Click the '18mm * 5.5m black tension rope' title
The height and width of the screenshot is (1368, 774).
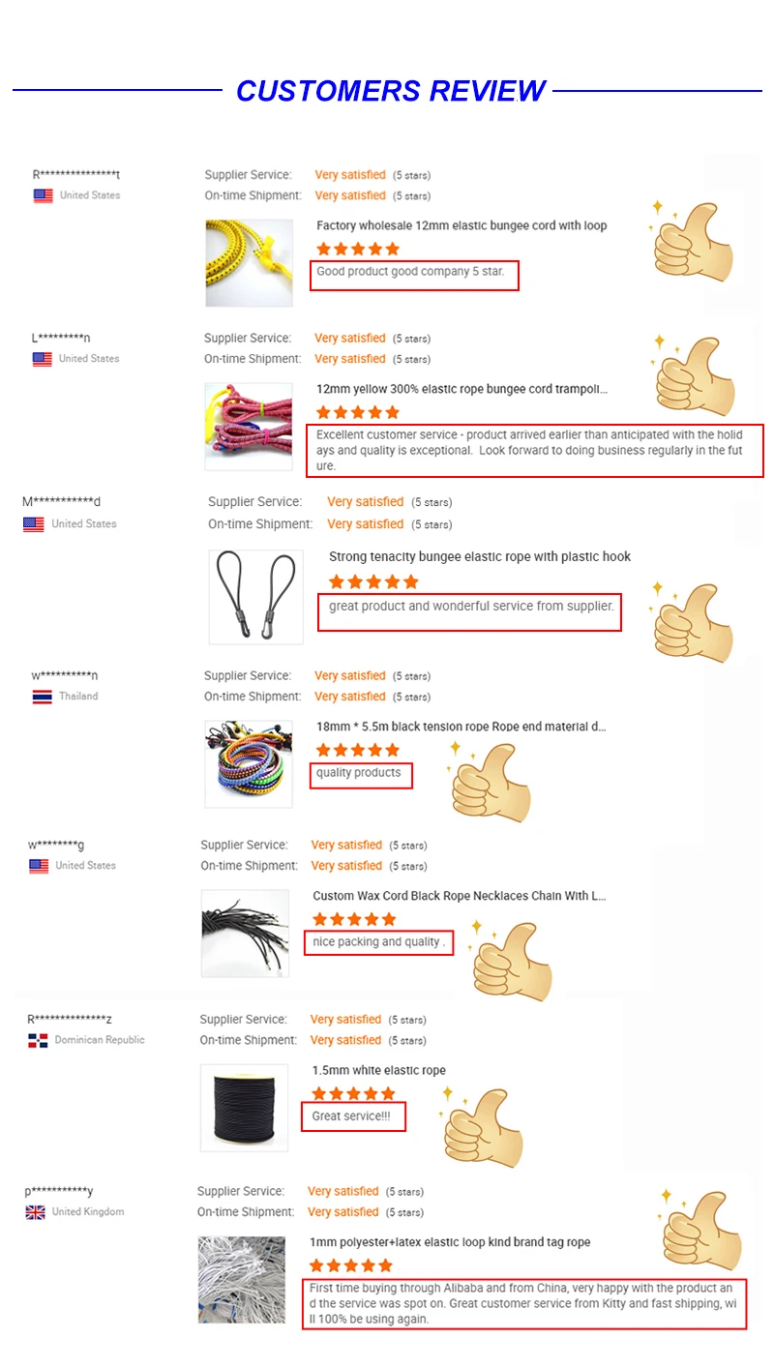pyautogui.click(x=461, y=727)
